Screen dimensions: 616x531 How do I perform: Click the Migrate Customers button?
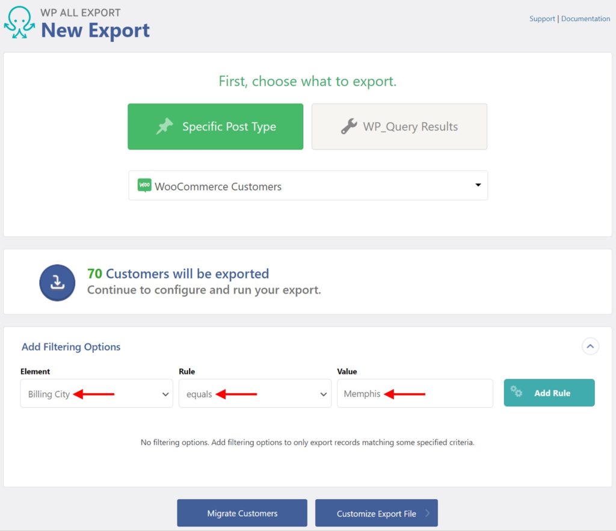click(x=242, y=513)
